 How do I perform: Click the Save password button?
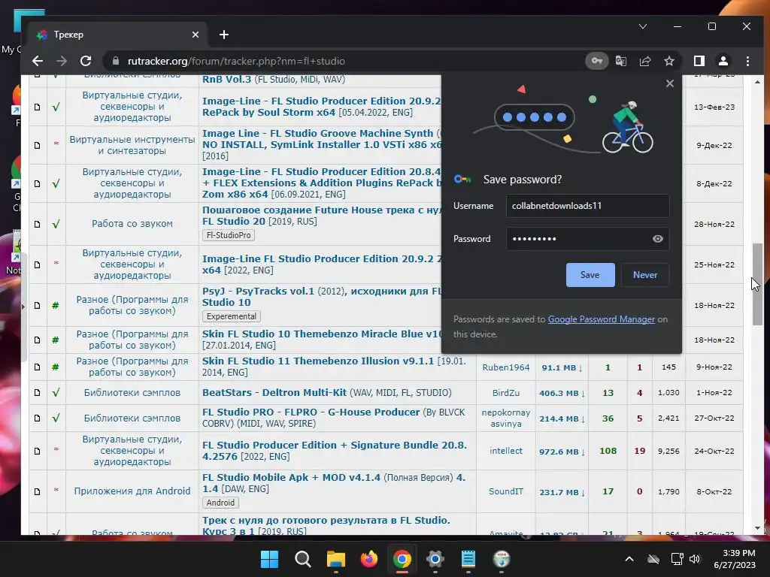pyautogui.click(x=590, y=275)
